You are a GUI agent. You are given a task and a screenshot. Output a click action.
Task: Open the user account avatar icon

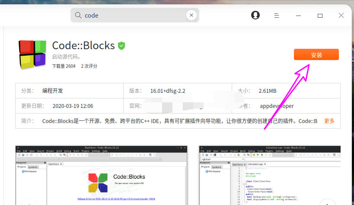(x=255, y=15)
